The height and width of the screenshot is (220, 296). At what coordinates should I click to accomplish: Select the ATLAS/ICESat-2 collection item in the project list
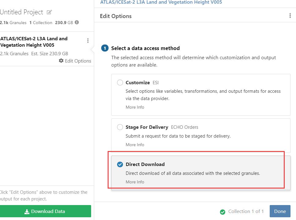(37, 46)
